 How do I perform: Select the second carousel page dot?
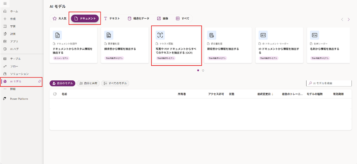click(203, 71)
